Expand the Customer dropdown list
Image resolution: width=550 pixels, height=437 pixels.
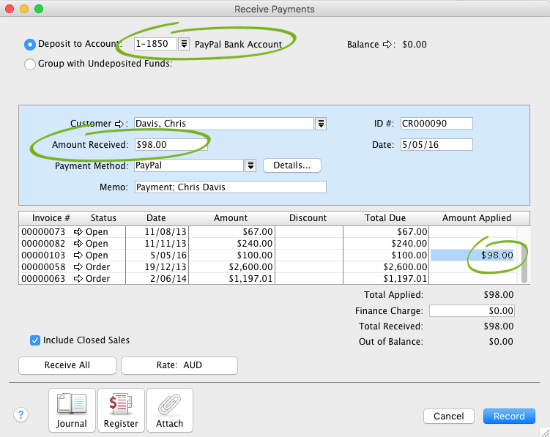click(x=321, y=124)
